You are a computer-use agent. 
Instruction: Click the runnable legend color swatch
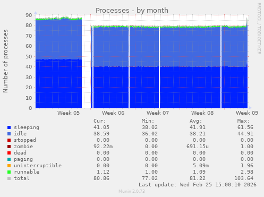point(9,172)
